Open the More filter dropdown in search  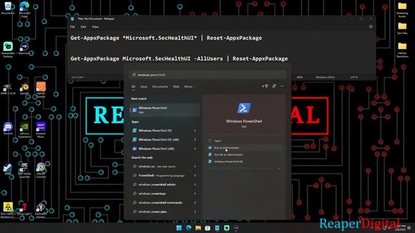point(189,87)
